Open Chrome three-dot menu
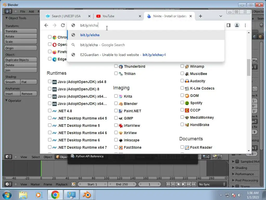The image size is (266, 200). 245,25
